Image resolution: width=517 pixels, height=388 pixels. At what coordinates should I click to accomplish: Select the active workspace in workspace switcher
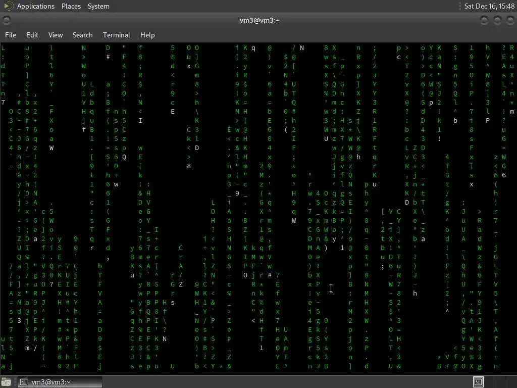(x=478, y=382)
